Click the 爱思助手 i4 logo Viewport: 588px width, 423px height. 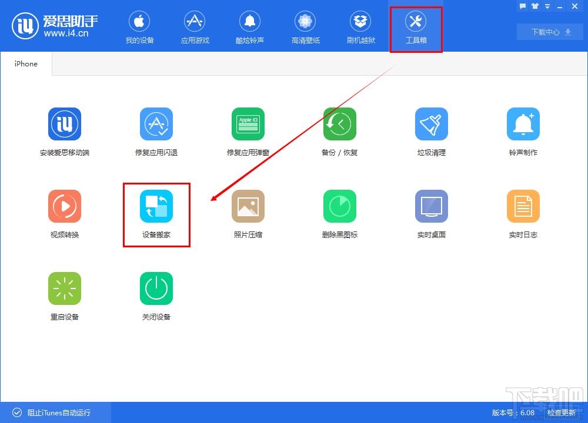pyautogui.click(x=55, y=26)
